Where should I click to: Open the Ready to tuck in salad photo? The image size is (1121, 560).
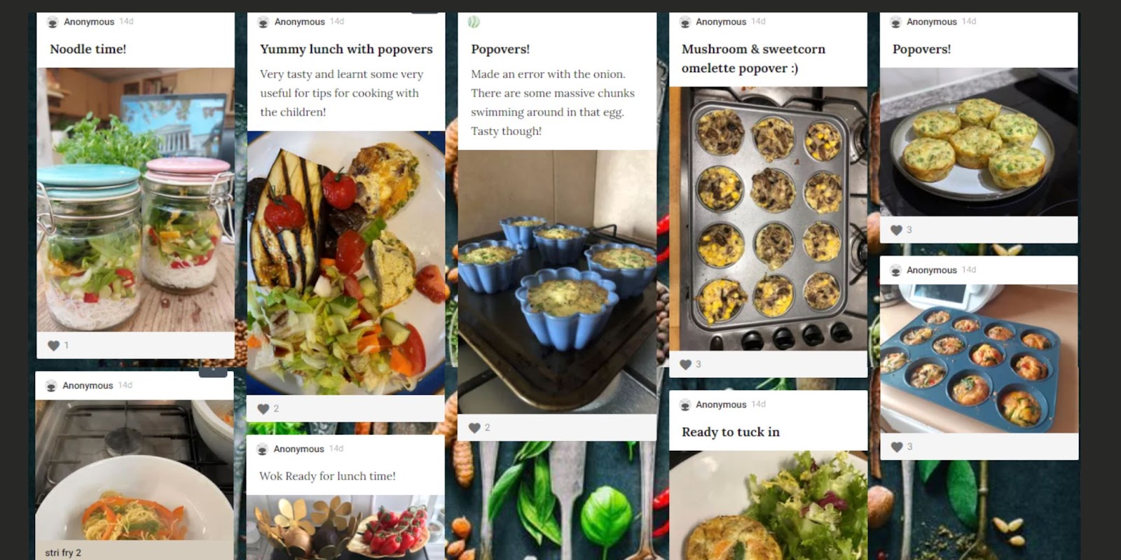(768, 505)
